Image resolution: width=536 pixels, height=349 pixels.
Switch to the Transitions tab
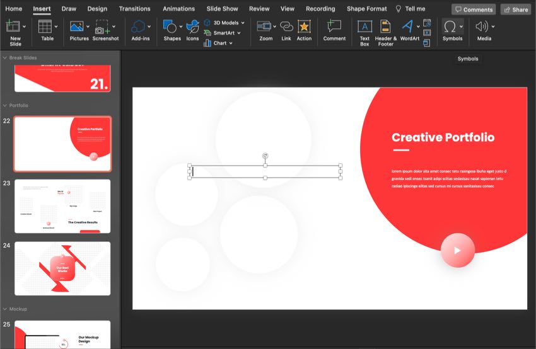tap(134, 9)
